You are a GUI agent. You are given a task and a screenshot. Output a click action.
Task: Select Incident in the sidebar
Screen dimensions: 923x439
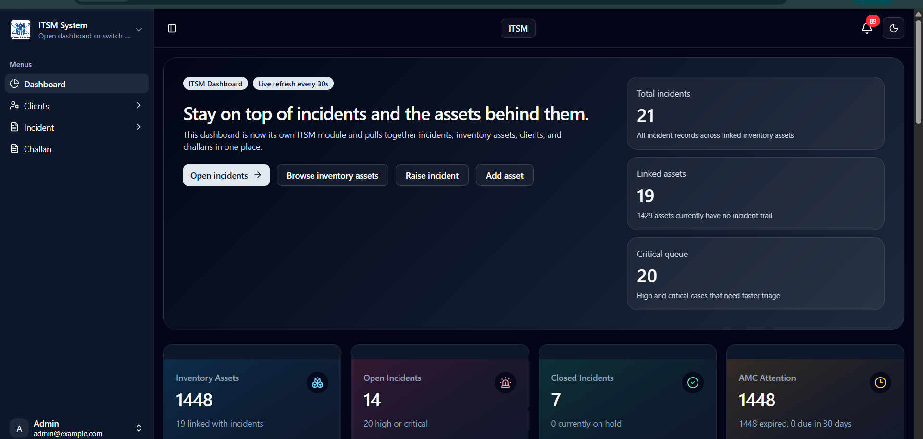(x=77, y=127)
